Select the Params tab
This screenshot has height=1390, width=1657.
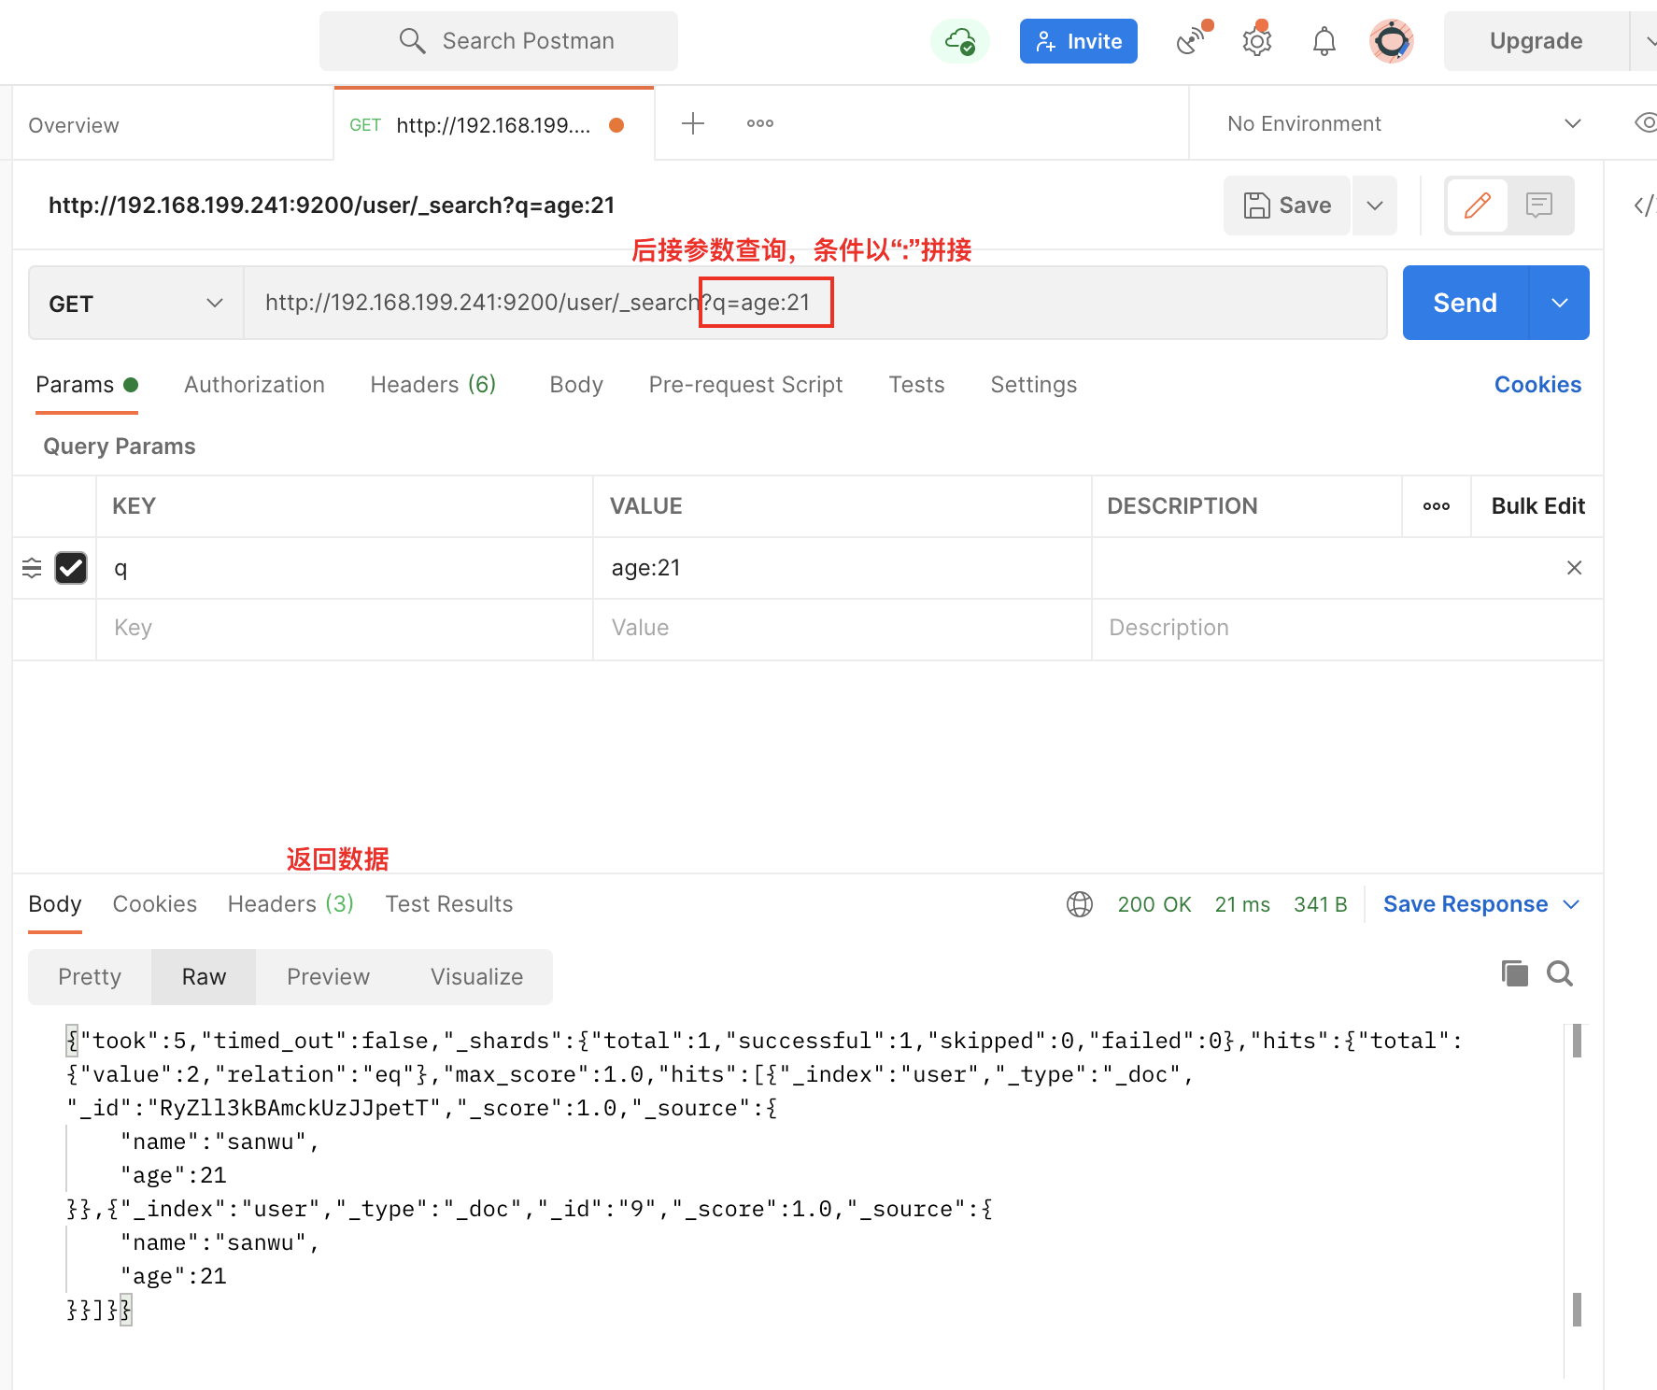point(86,385)
